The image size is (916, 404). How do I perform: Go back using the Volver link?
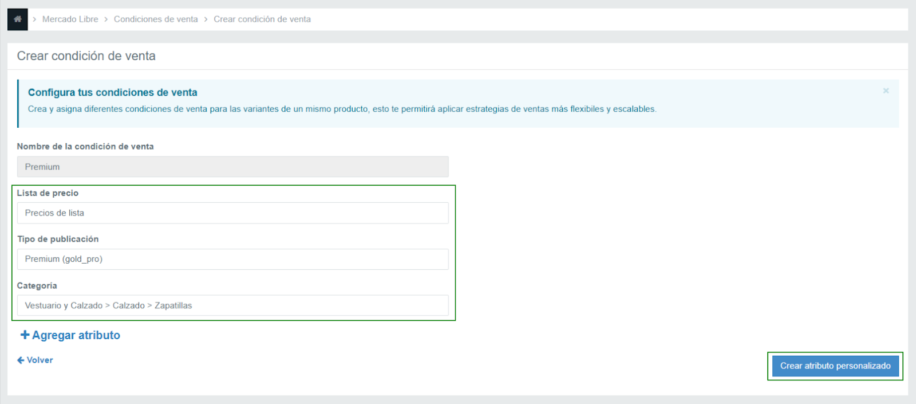(40, 360)
